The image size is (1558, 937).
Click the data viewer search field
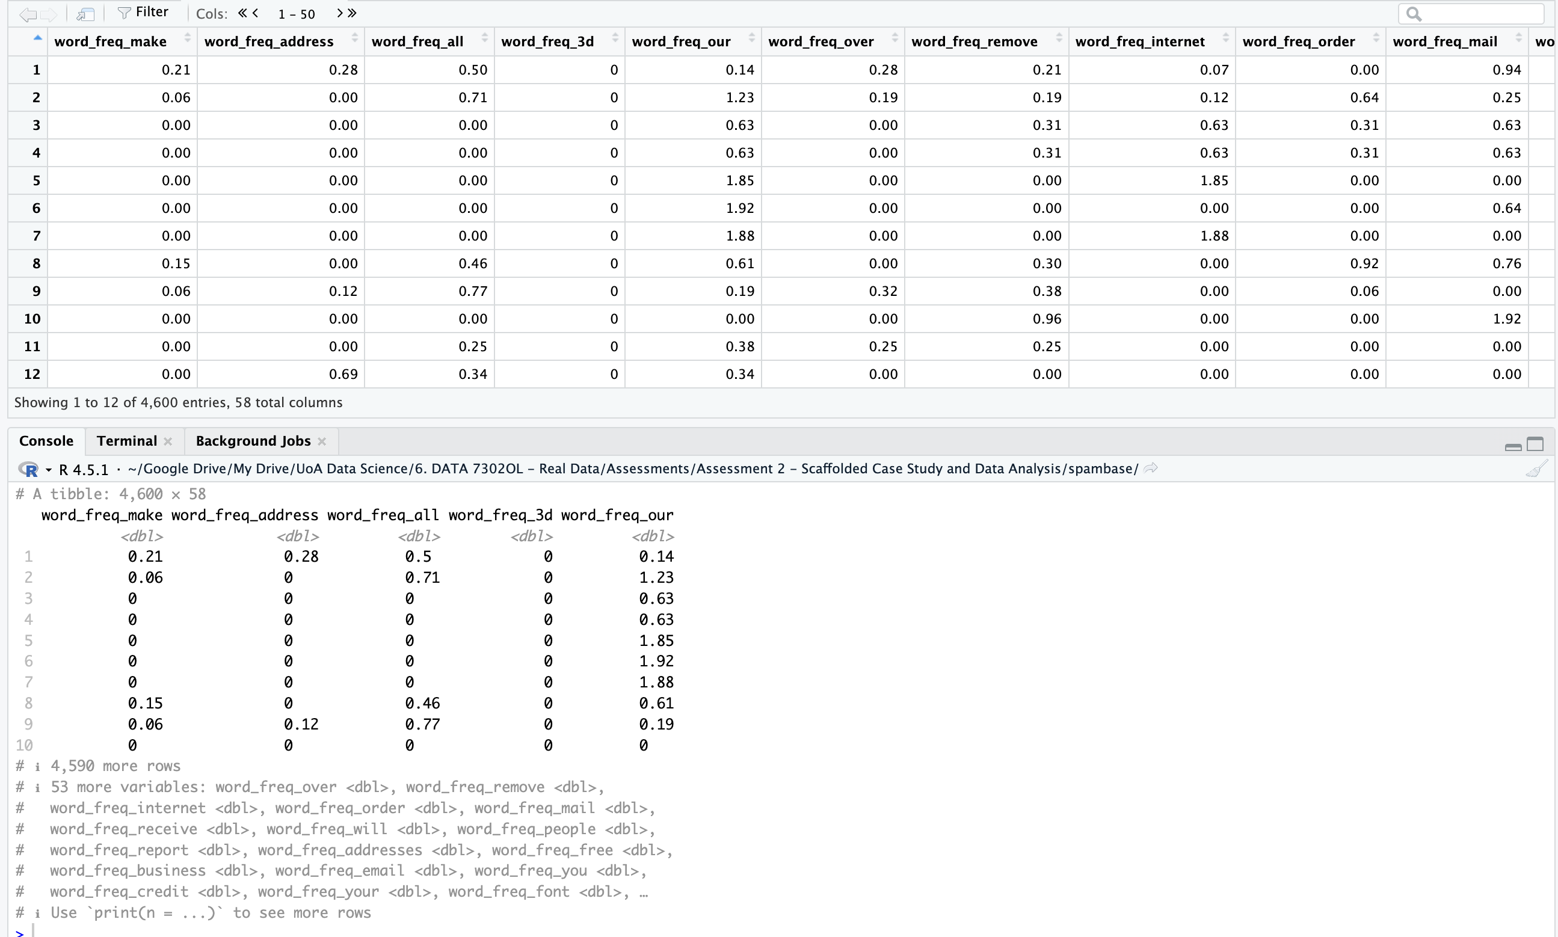click(1477, 13)
